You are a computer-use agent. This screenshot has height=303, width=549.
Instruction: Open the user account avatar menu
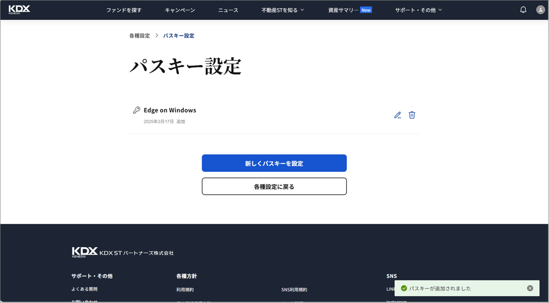click(540, 10)
